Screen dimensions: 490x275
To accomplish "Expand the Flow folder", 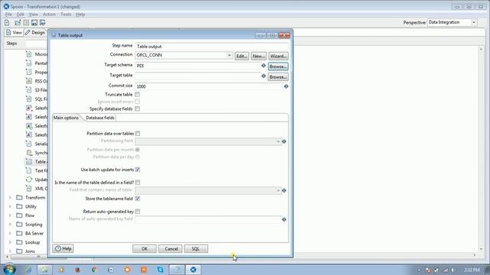I will coord(10,215).
